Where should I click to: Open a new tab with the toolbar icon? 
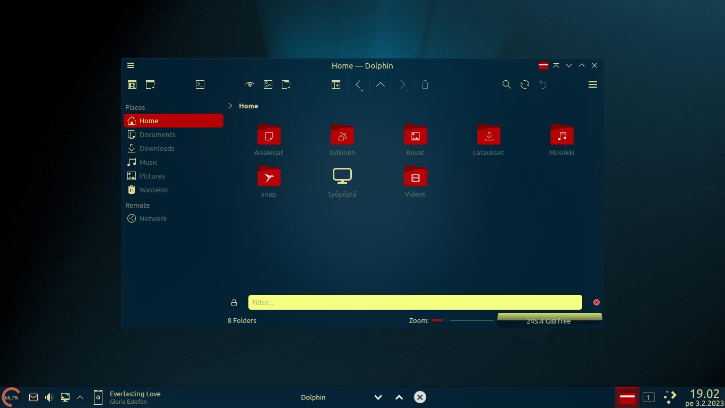tap(150, 84)
